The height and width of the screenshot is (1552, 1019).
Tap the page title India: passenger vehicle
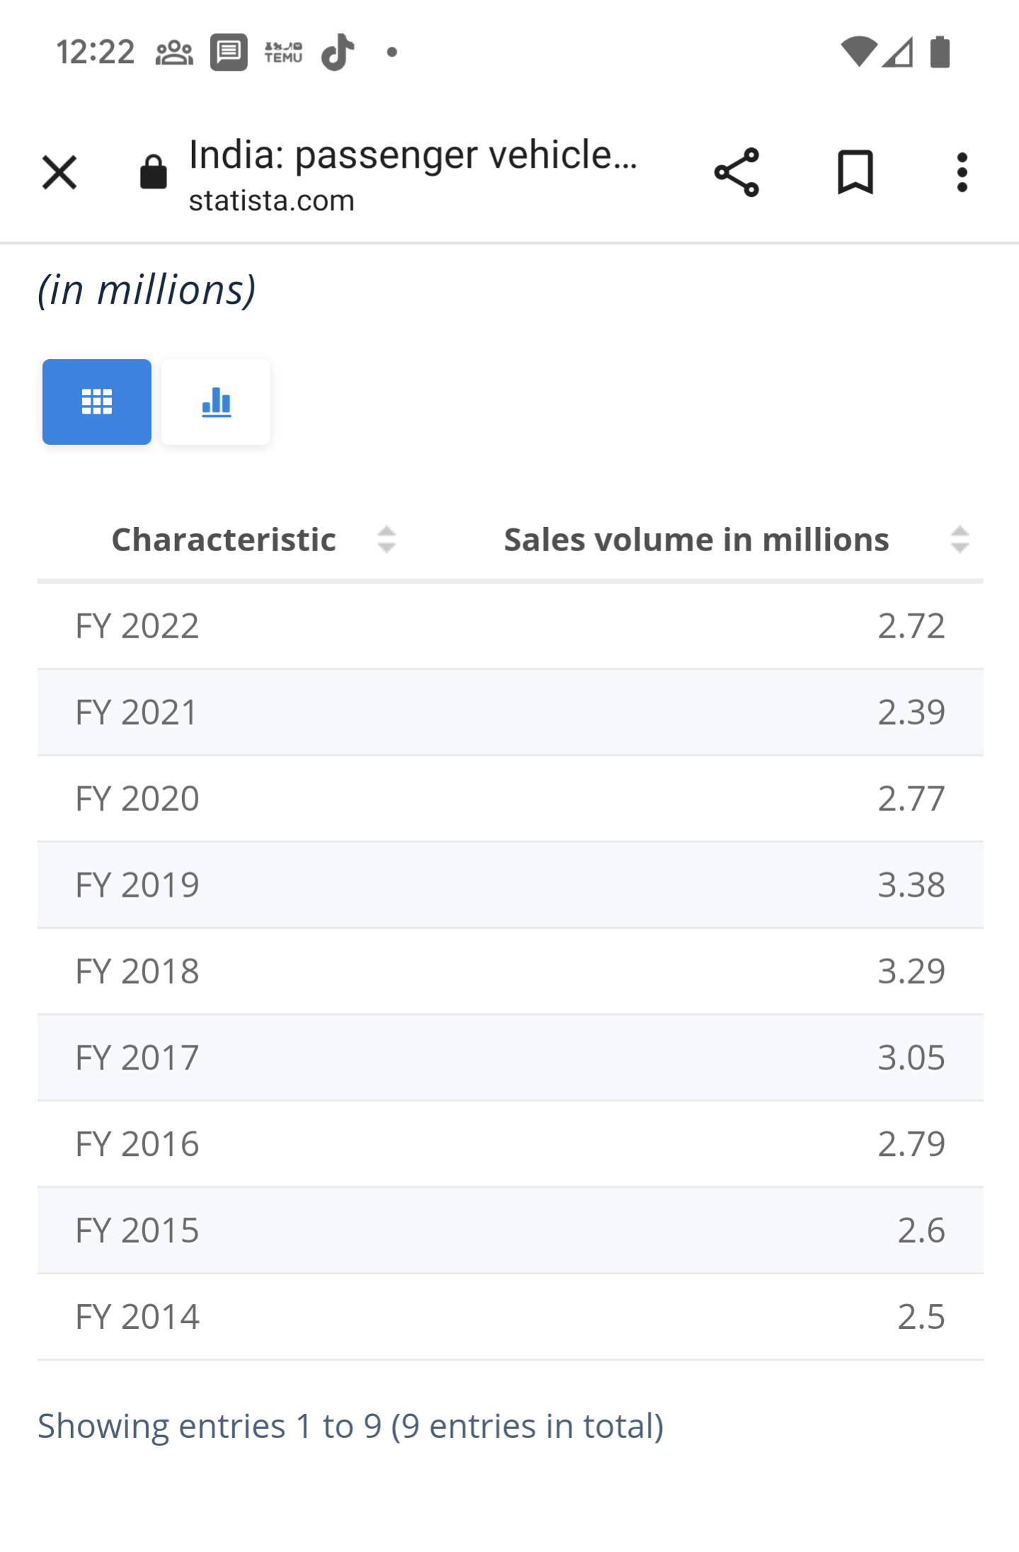pos(413,154)
